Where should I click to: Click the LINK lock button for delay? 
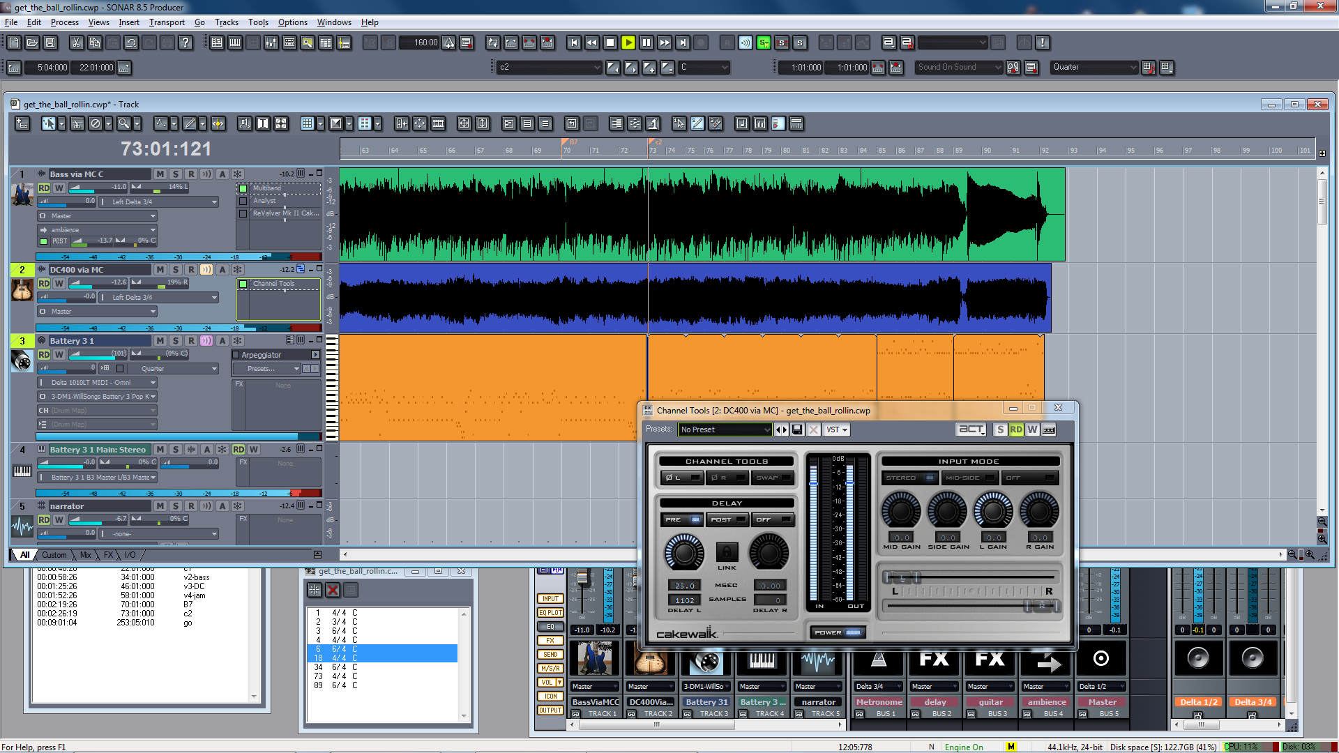pos(727,552)
